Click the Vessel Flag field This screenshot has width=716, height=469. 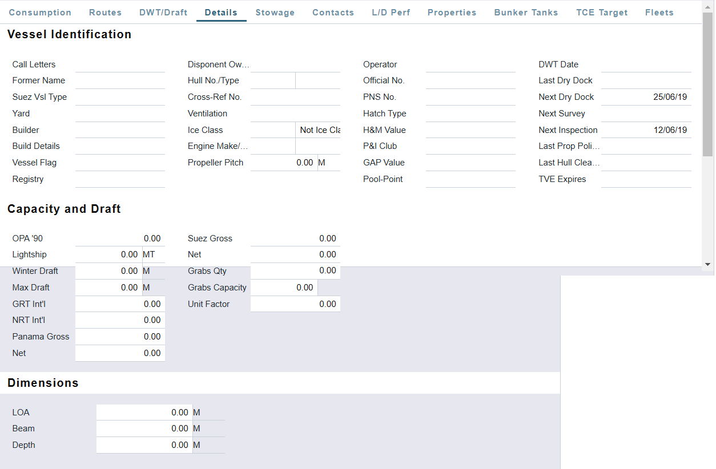click(120, 162)
